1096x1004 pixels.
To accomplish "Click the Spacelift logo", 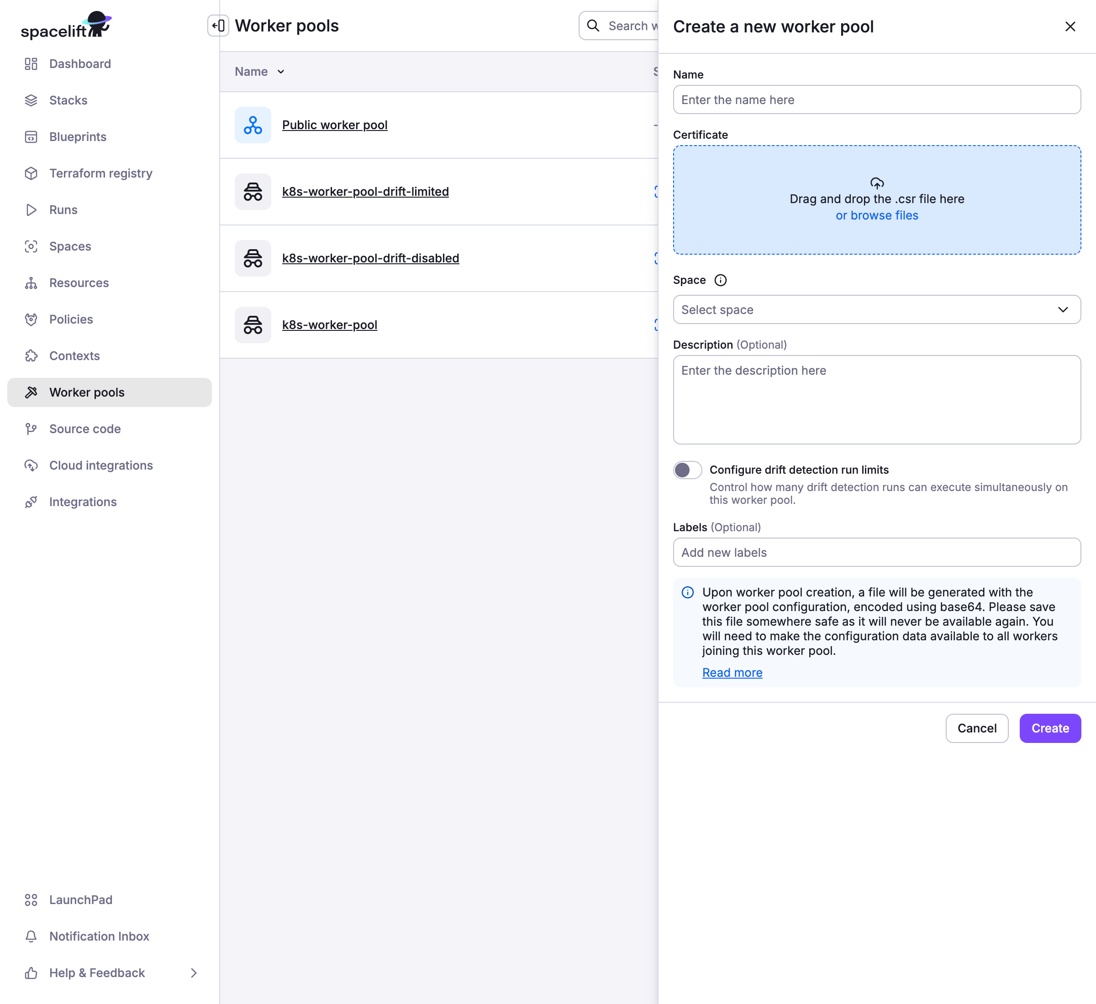I will [65, 25].
